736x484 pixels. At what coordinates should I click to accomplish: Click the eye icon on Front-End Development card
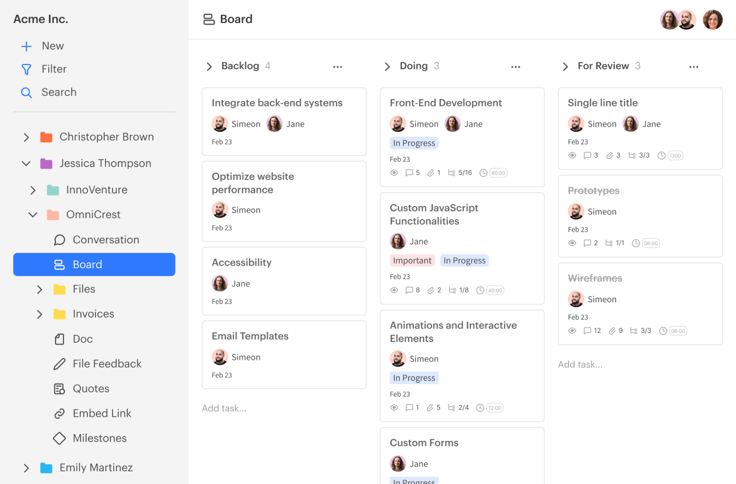click(x=394, y=173)
